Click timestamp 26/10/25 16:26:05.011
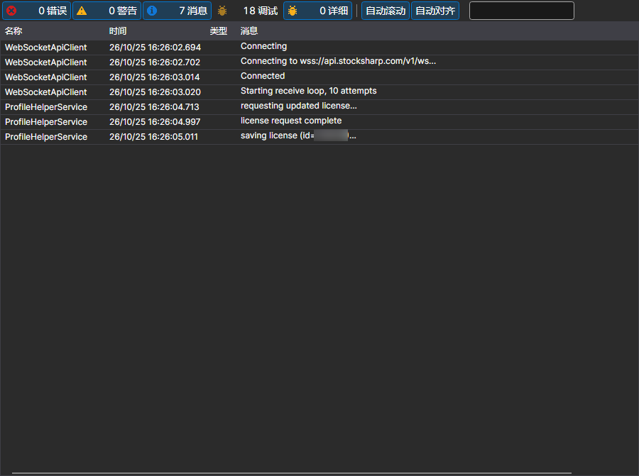 (x=153, y=137)
